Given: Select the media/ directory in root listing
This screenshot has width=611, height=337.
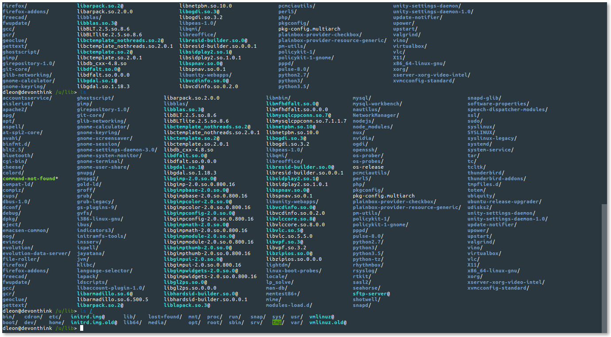Looking at the screenshot, I should 158,322.
